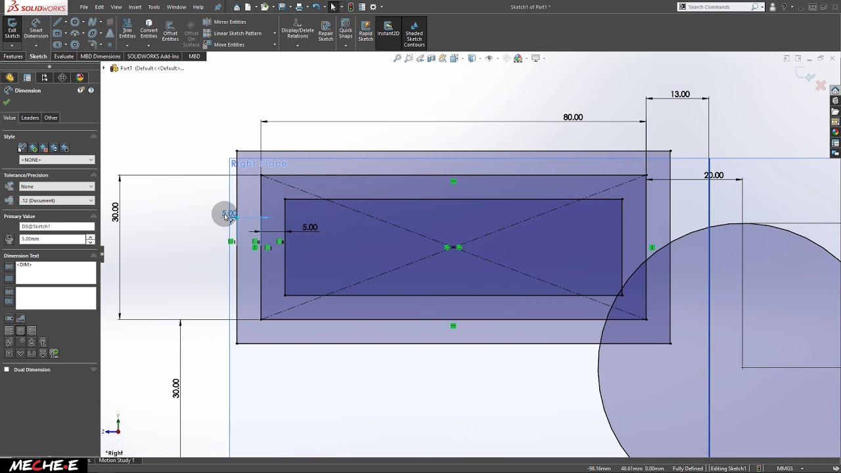
Task: Click the Move Entities tool
Action: (224, 45)
